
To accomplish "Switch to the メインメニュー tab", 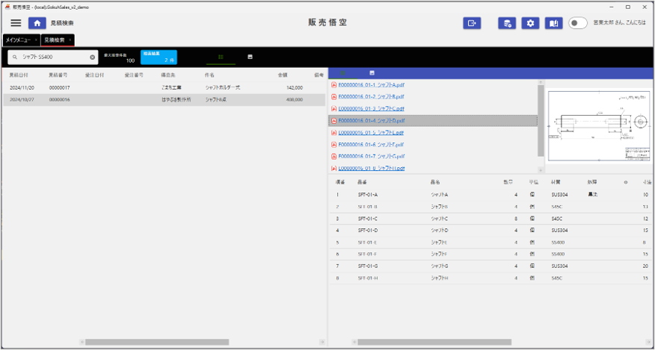I will coord(18,40).
